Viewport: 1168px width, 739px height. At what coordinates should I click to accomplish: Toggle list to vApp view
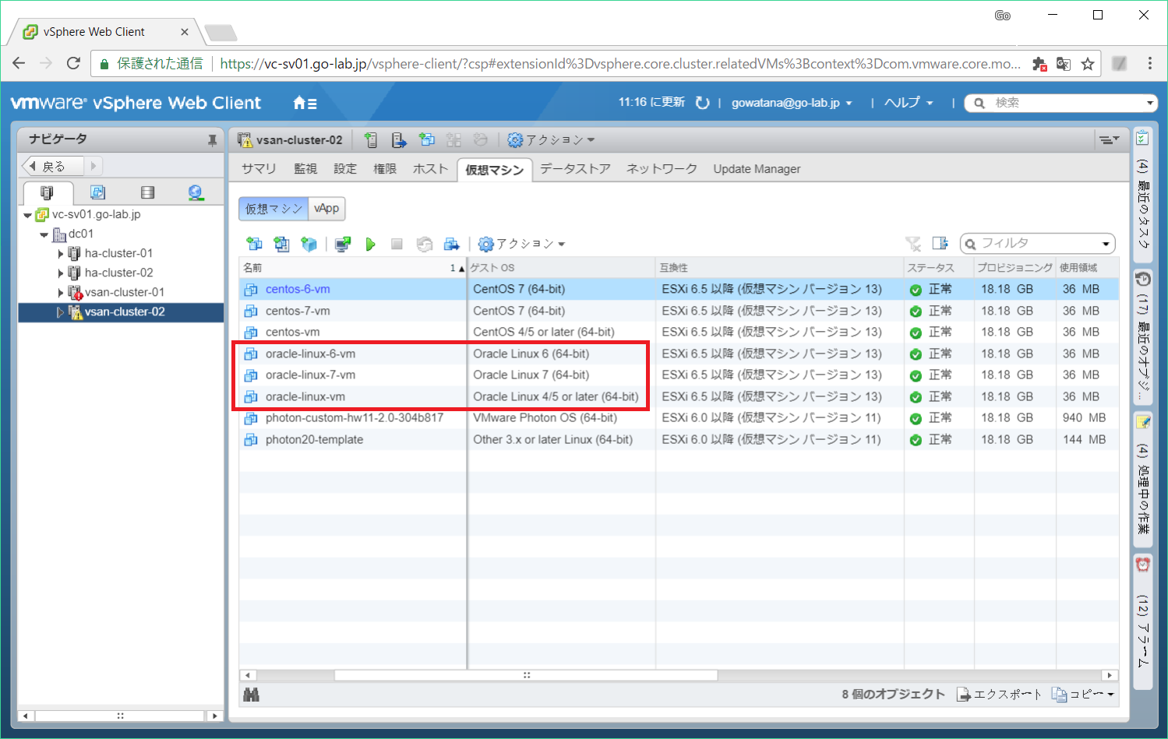click(326, 209)
